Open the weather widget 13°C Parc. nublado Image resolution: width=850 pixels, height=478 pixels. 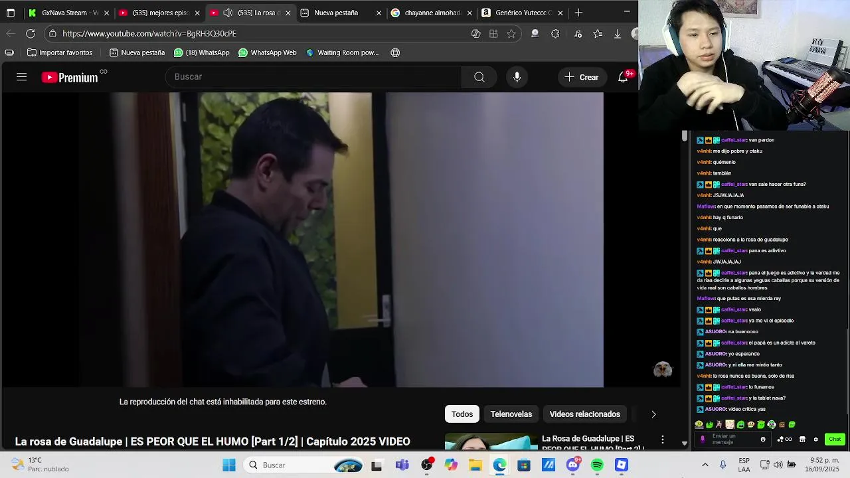click(x=41, y=465)
